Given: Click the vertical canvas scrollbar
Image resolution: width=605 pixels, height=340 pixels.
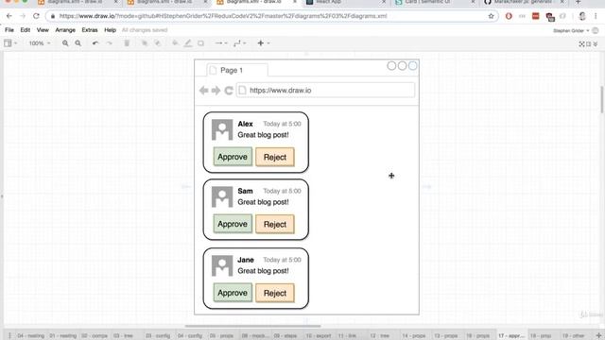Looking at the screenshot, I should click(x=601, y=100).
